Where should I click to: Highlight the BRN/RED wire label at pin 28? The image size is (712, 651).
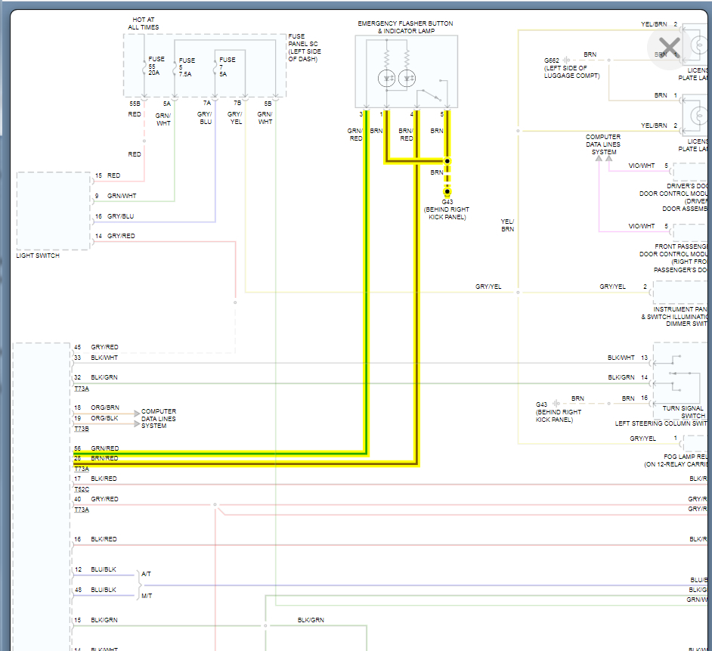(105, 458)
